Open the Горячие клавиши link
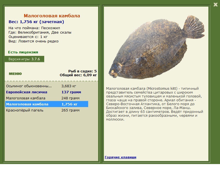 pyautogui.click(x=121, y=157)
